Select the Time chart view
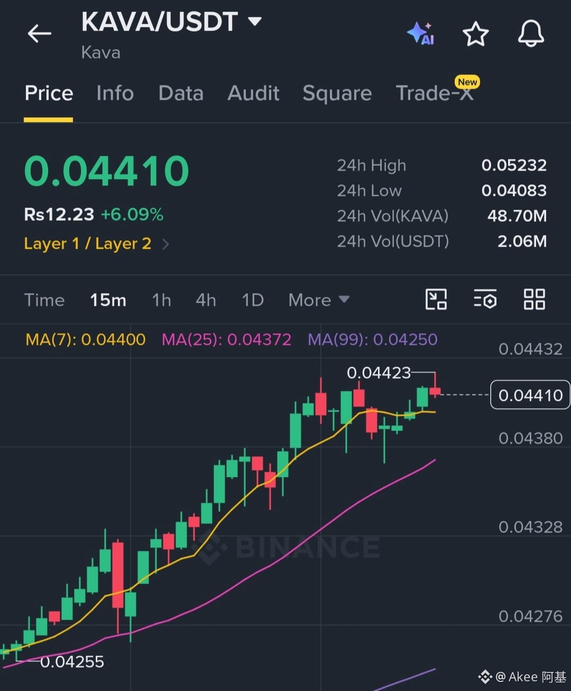 (x=44, y=300)
